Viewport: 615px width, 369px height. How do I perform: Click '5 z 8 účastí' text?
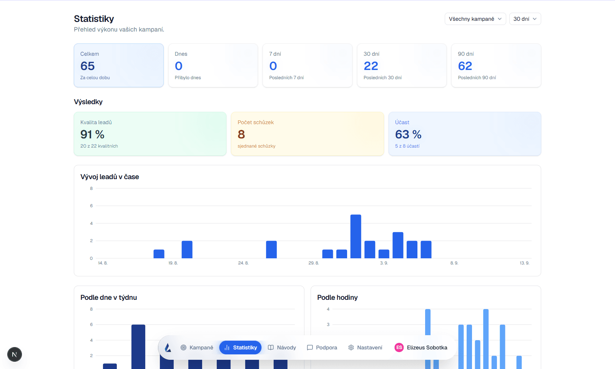pyautogui.click(x=407, y=146)
